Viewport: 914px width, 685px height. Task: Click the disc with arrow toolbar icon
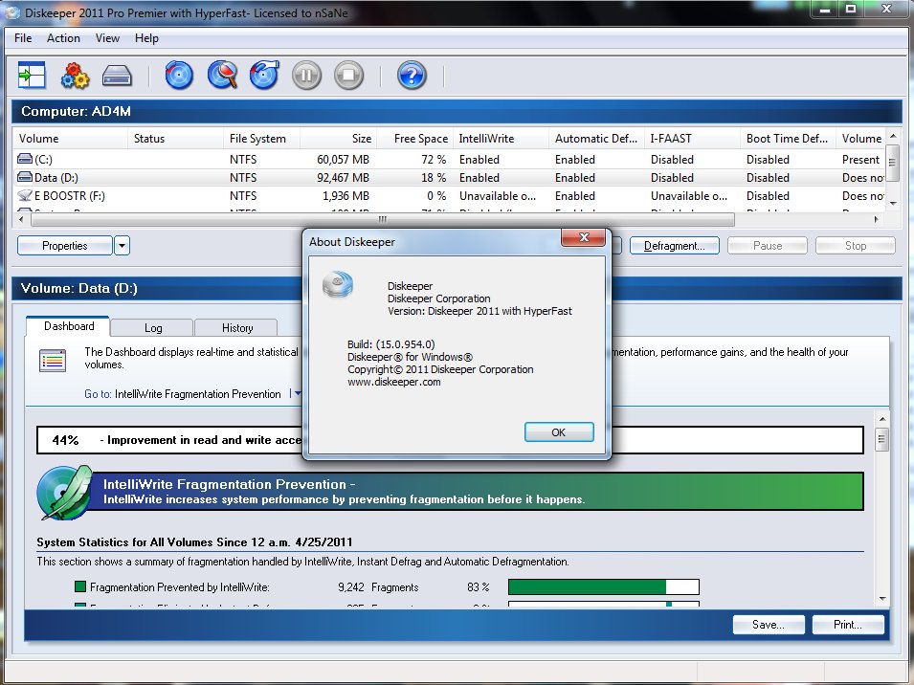(265, 76)
